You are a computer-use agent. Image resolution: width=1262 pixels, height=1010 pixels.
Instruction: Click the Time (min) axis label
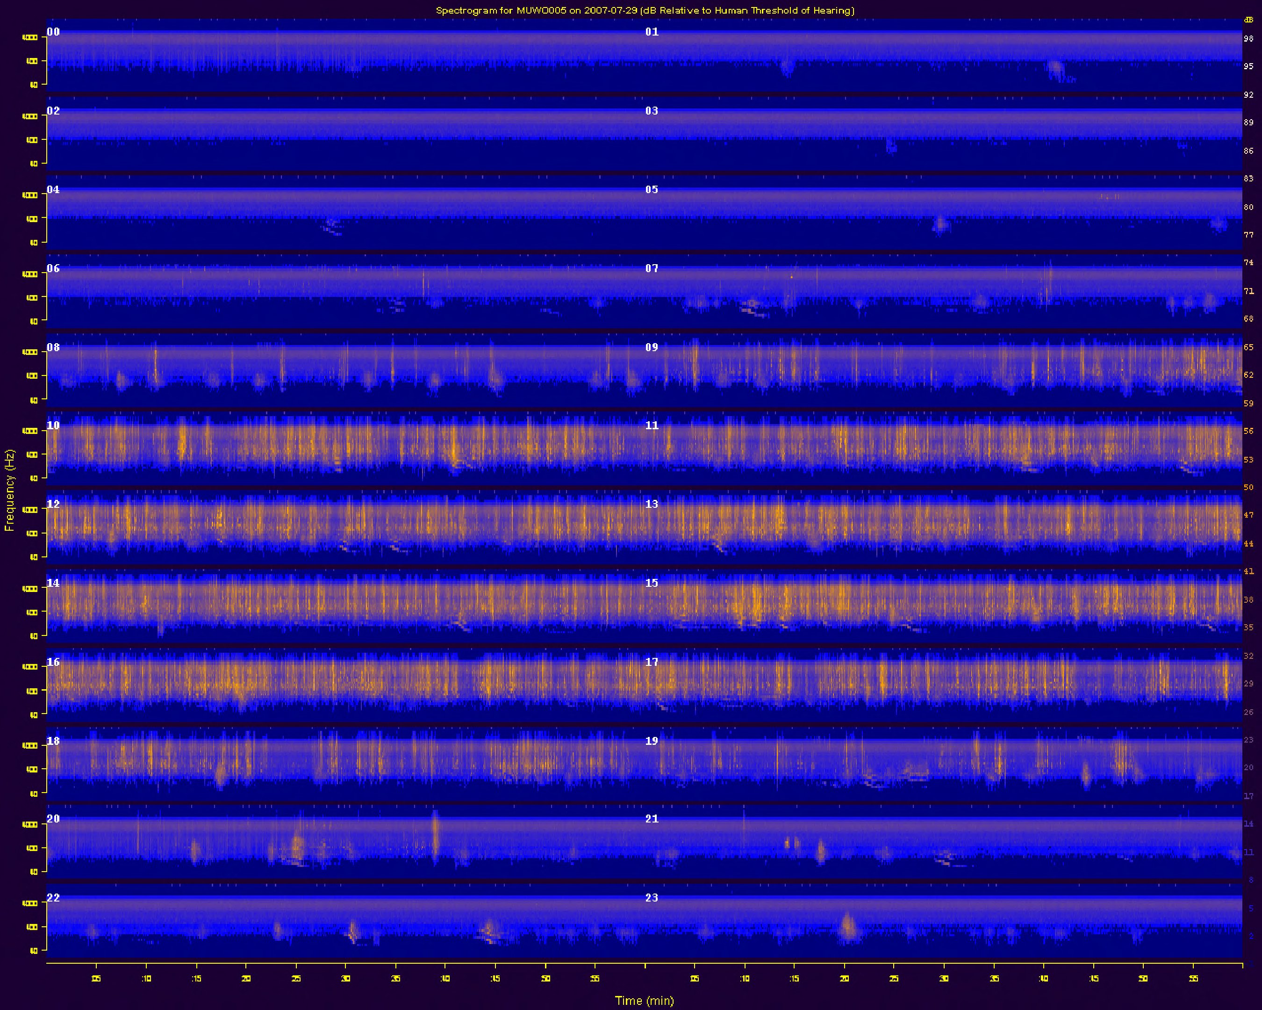644,1001
